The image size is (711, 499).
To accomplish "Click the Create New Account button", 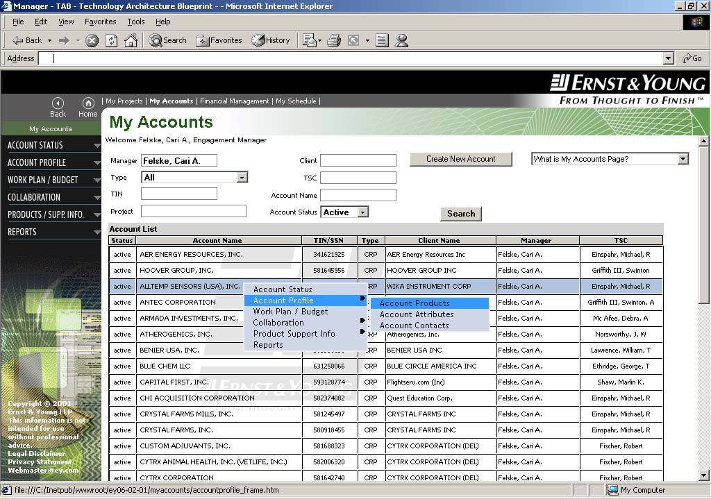I will (x=461, y=159).
